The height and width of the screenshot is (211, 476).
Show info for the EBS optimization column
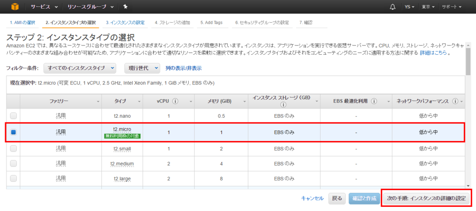(x=374, y=102)
